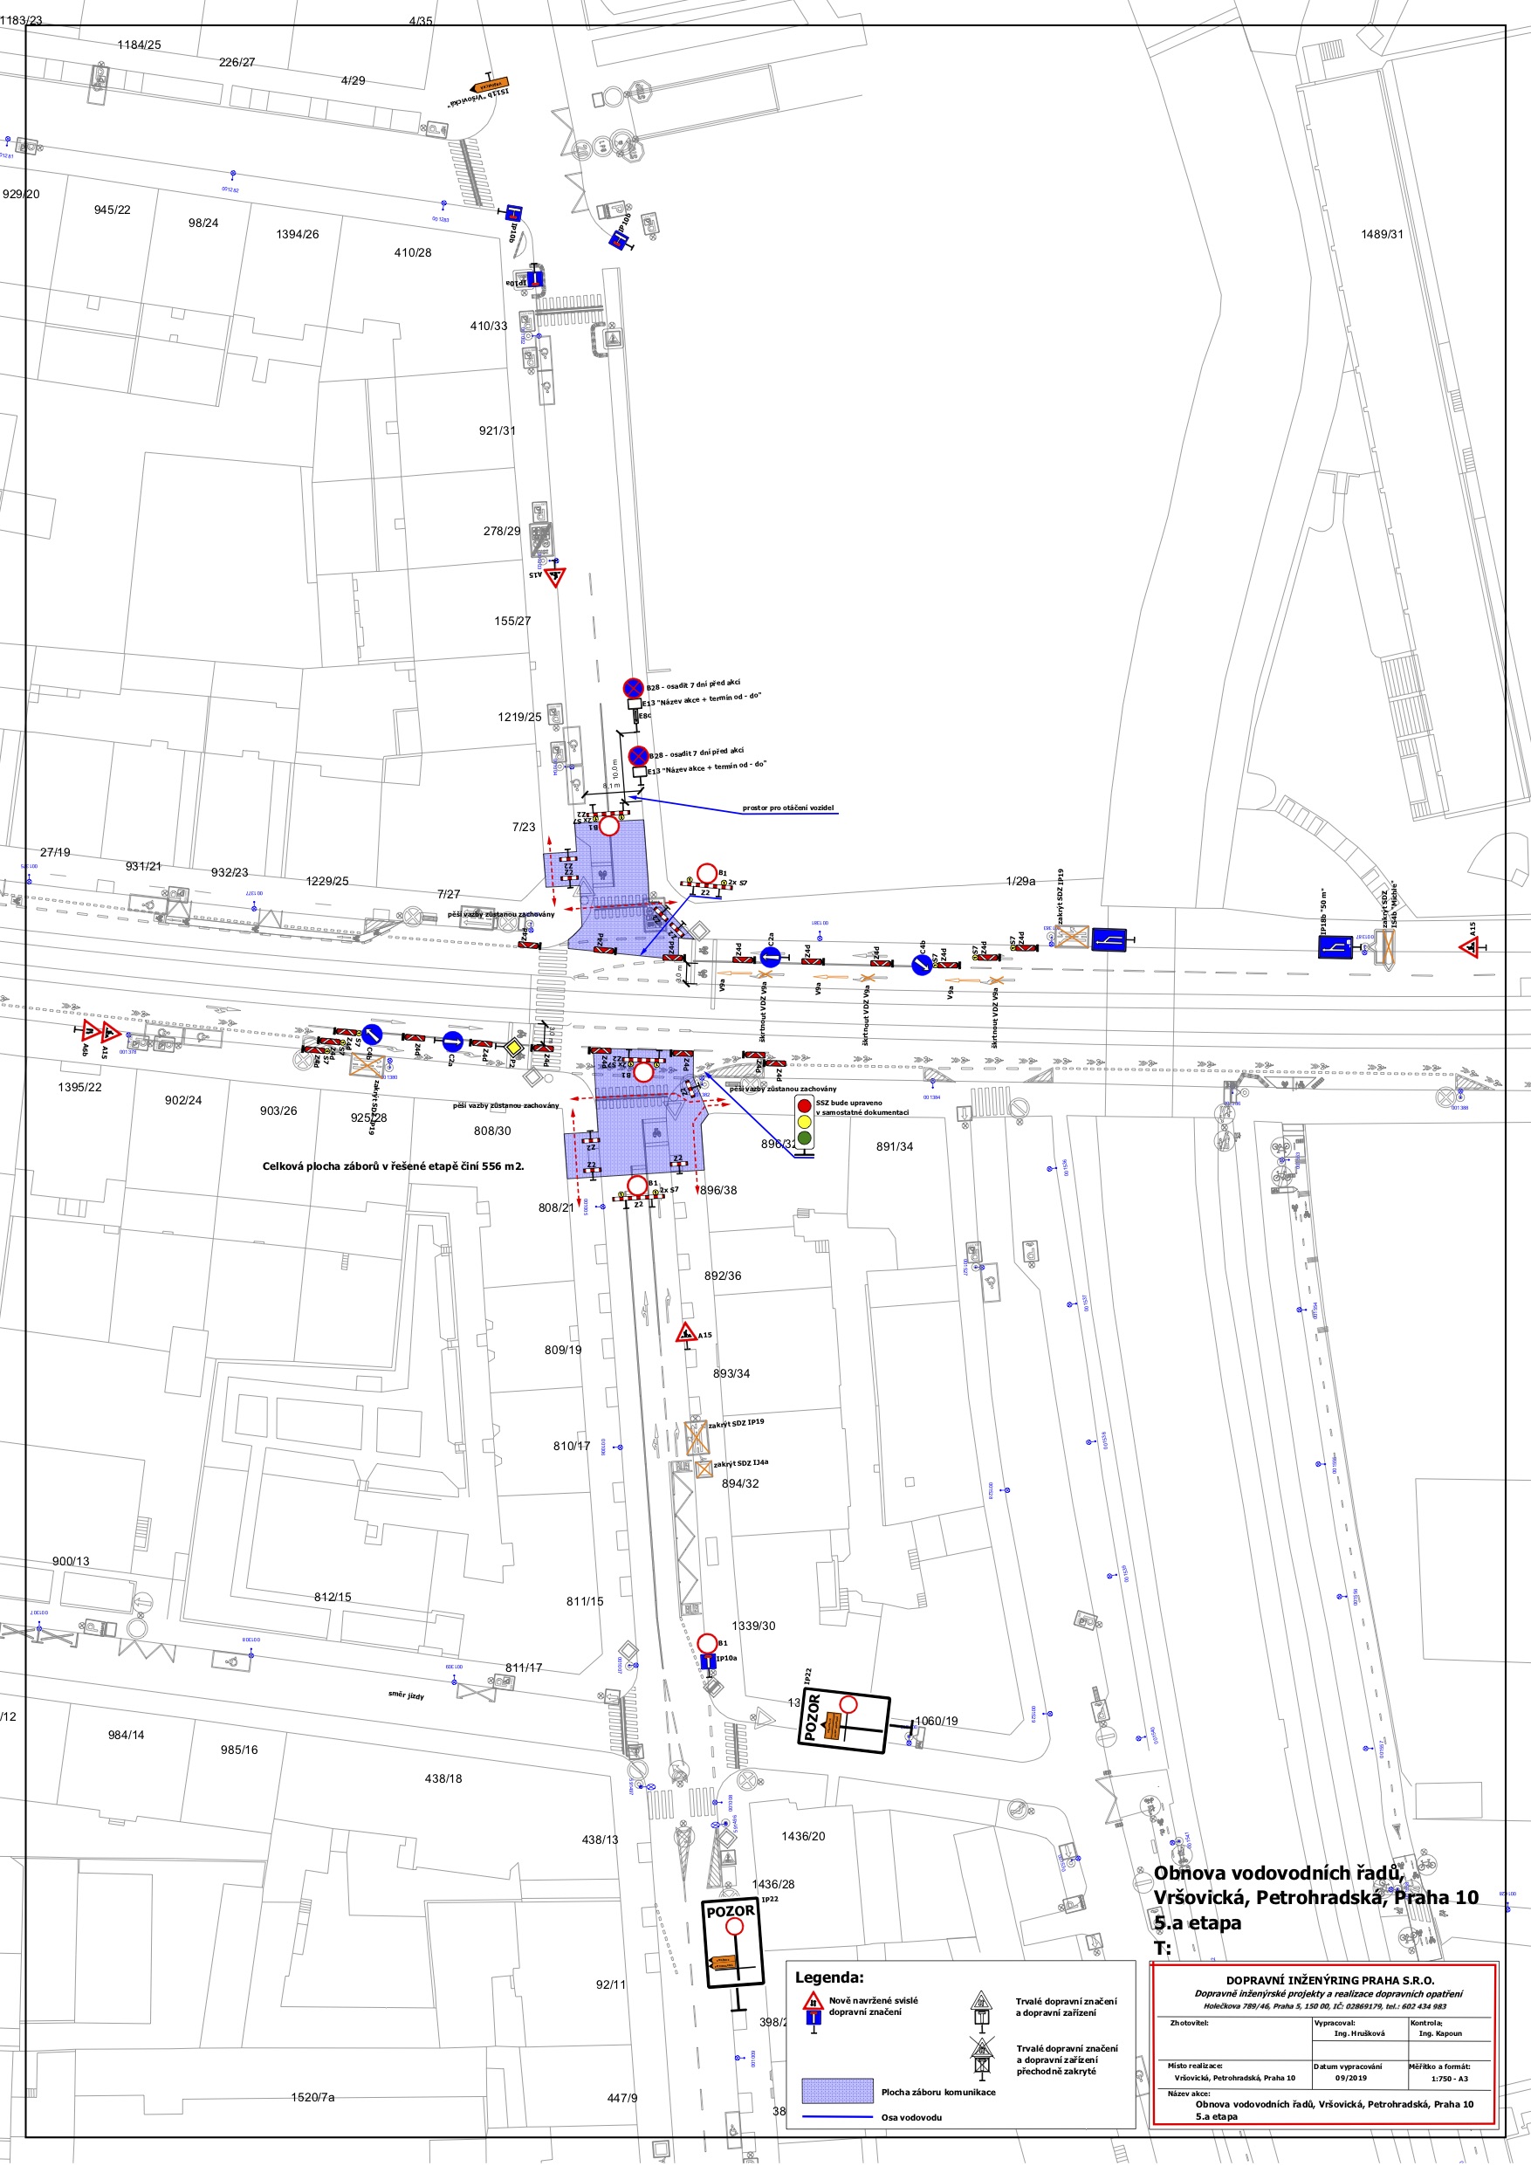Click the traffic light symbol beside SSZ note
1531x2166 pixels.
click(x=804, y=1122)
